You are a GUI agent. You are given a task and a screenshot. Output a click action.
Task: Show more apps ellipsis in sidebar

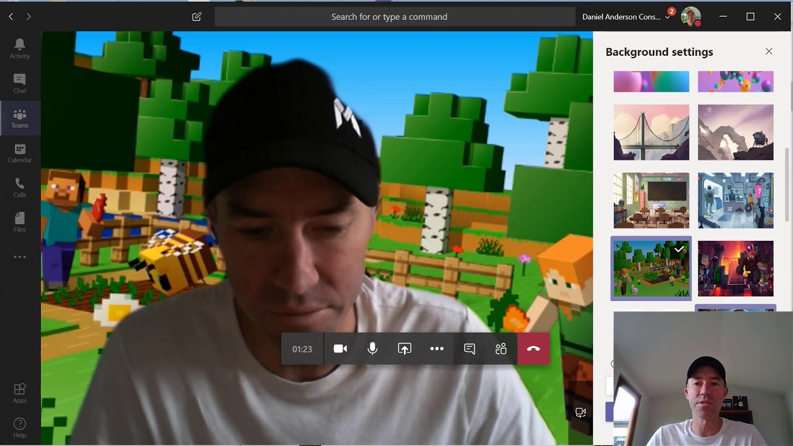pos(20,256)
